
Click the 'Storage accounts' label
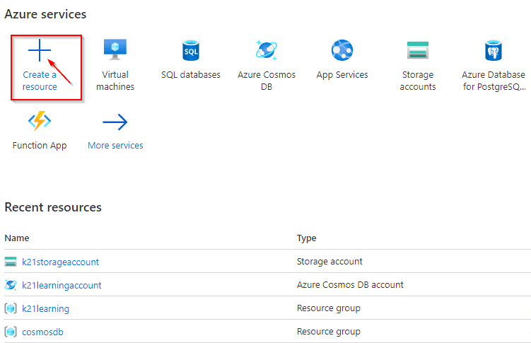pyautogui.click(x=418, y=81)
